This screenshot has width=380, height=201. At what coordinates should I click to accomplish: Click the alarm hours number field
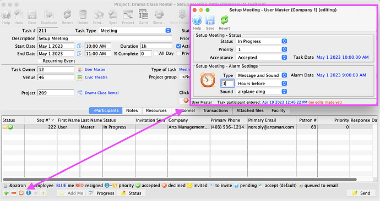coord(227,83)
